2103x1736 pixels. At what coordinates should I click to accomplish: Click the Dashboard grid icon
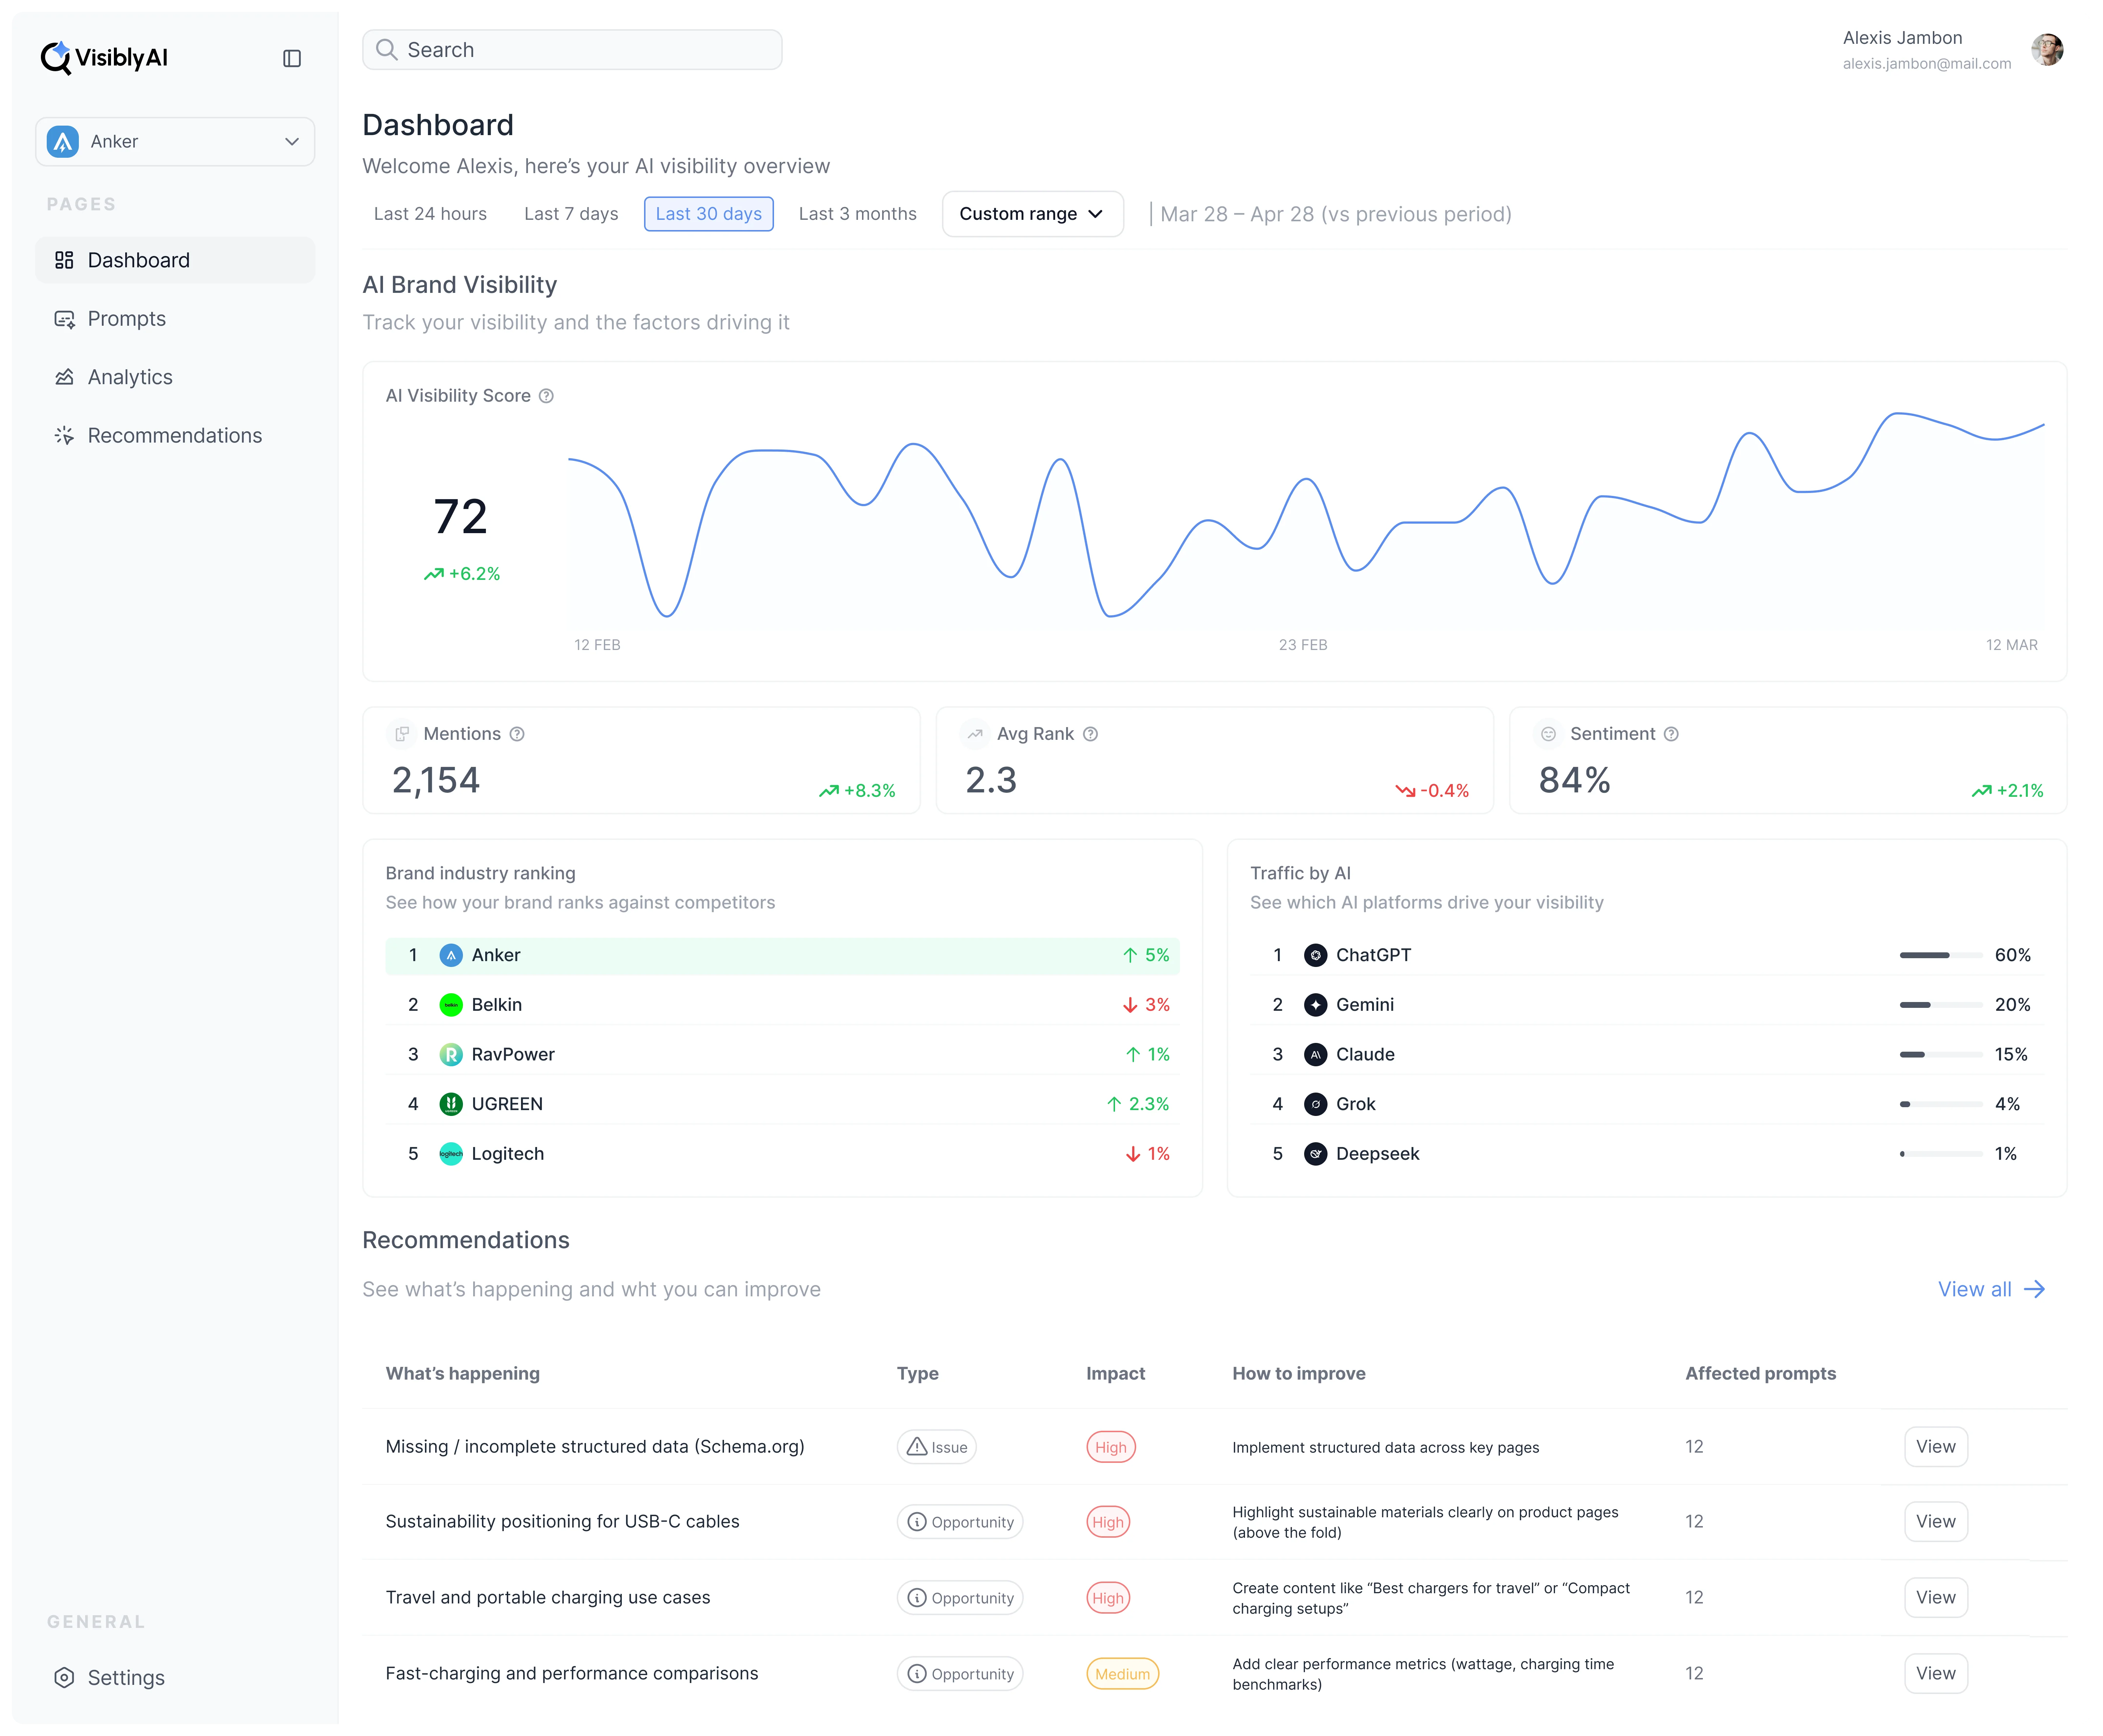[64, 260]
